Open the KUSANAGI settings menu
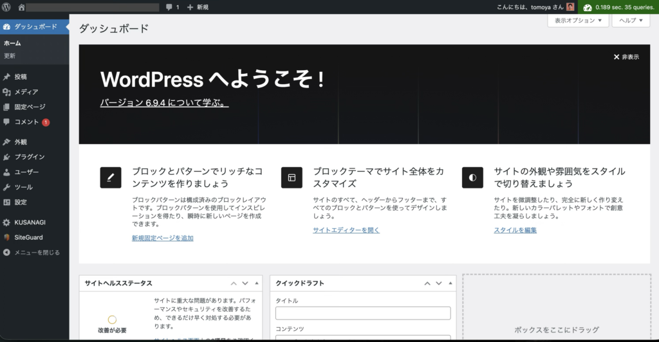 [x=30, y=222]
